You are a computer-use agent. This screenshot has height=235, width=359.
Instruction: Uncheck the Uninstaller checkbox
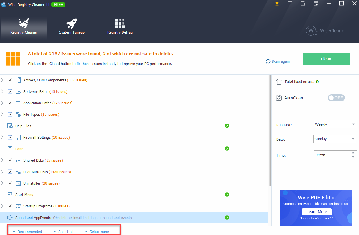pos(10,183)
